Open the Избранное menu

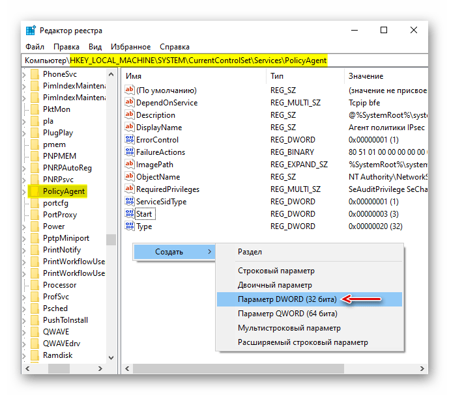[x=130, y=47]
